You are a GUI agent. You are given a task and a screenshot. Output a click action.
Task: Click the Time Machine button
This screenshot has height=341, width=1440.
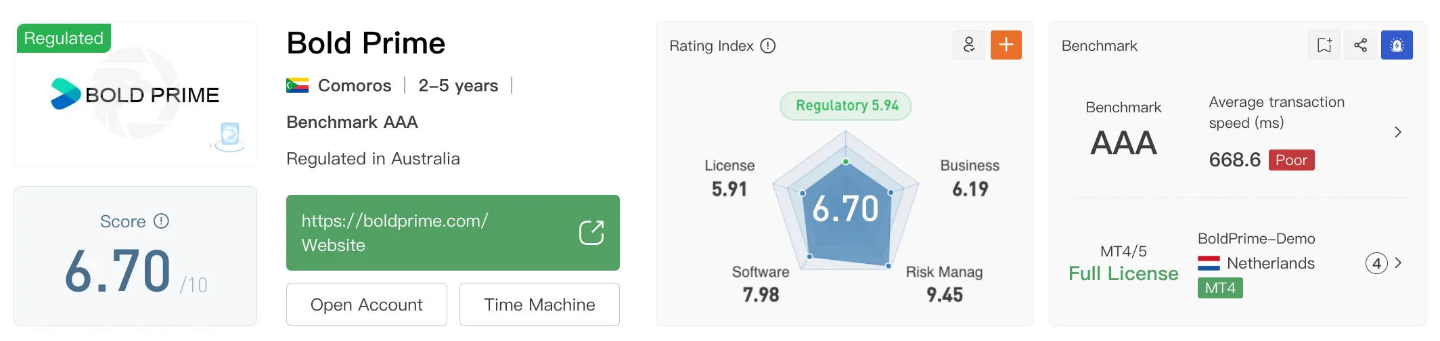[539, 304]
